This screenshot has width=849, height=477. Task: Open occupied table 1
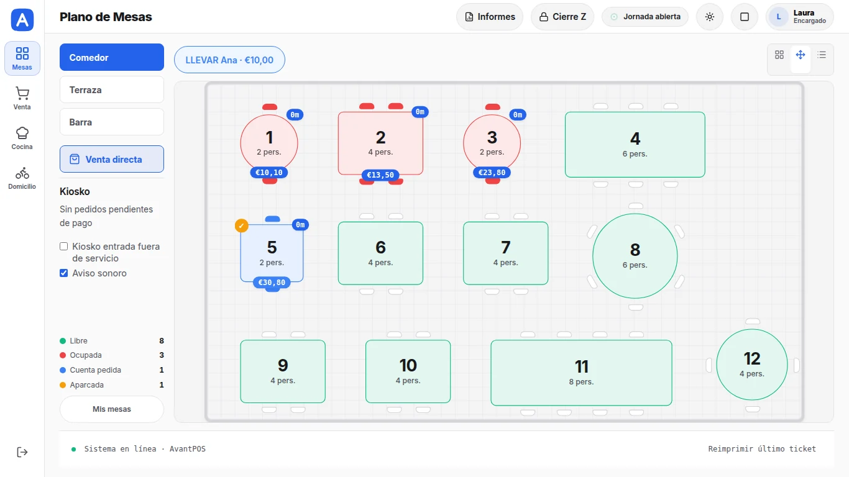point(269,143)
